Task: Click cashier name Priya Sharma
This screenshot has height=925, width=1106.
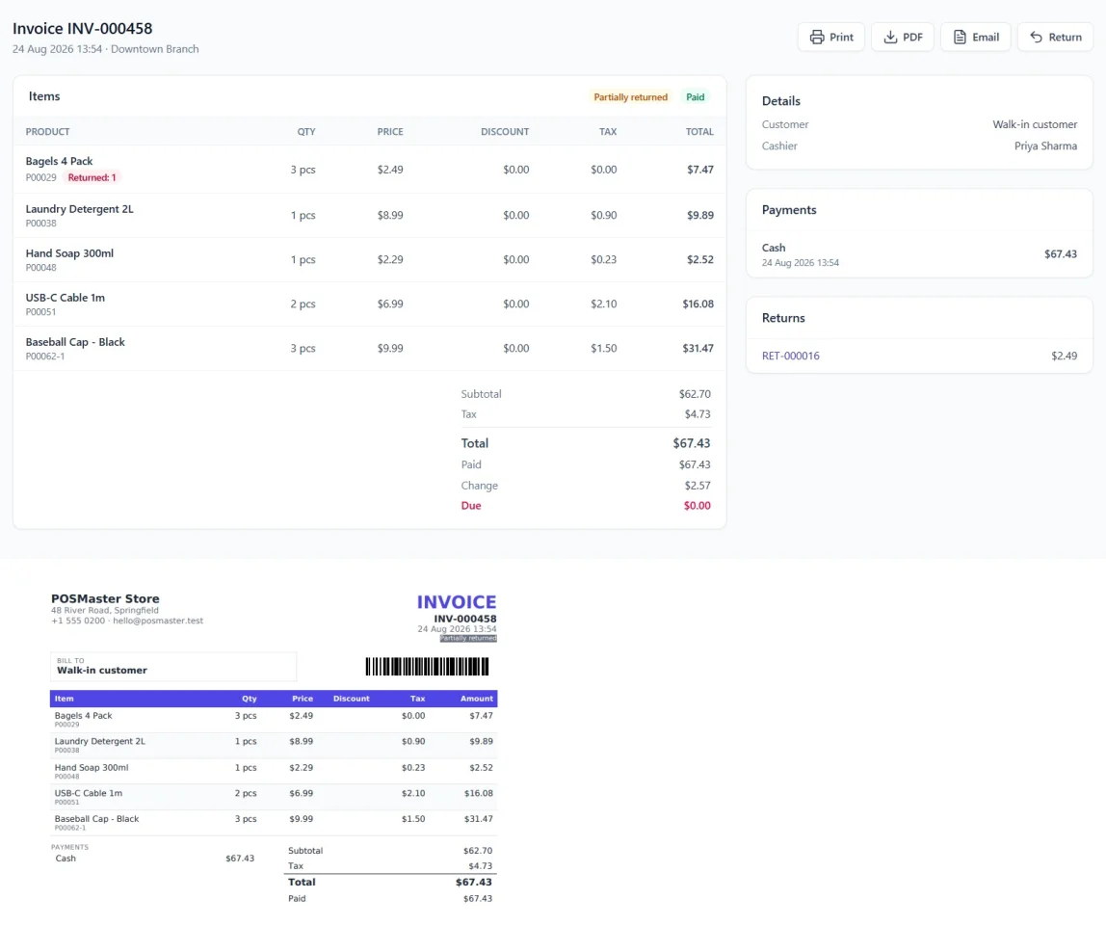Action: (x=1045, y=146)
